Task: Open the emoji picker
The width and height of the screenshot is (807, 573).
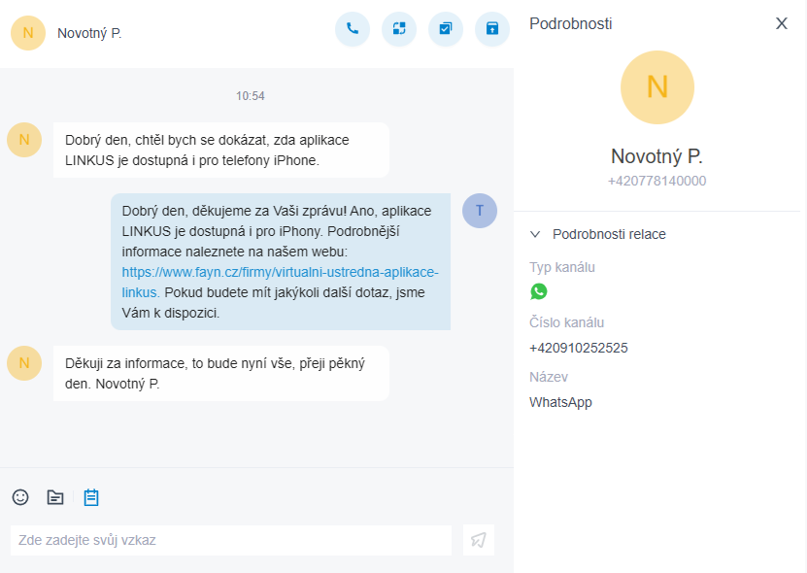Action: pos(20,497)
